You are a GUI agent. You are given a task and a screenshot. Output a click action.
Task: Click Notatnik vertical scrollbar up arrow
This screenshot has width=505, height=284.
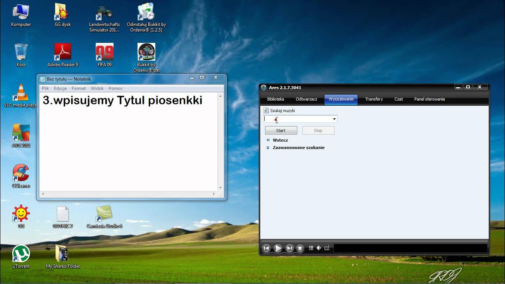[221, 96]
